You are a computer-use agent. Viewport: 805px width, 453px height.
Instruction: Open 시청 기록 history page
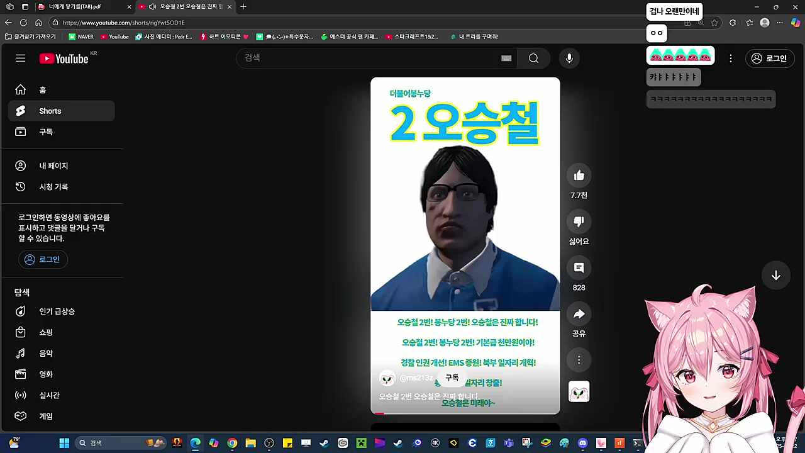click(x=61, y=187)
